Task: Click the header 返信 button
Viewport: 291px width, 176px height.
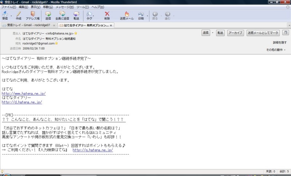Action: coord(206,33)
